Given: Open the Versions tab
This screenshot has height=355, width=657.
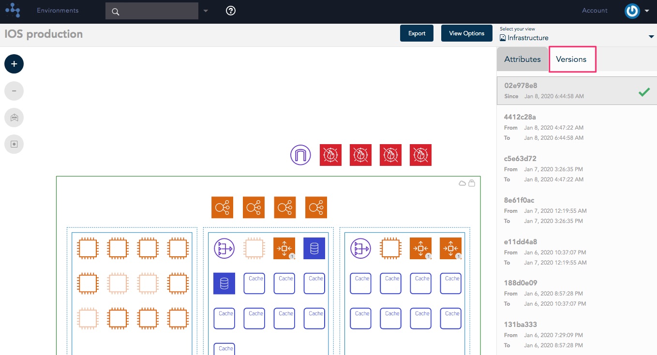Looking at the screenshot, I should tap(571, 59).
